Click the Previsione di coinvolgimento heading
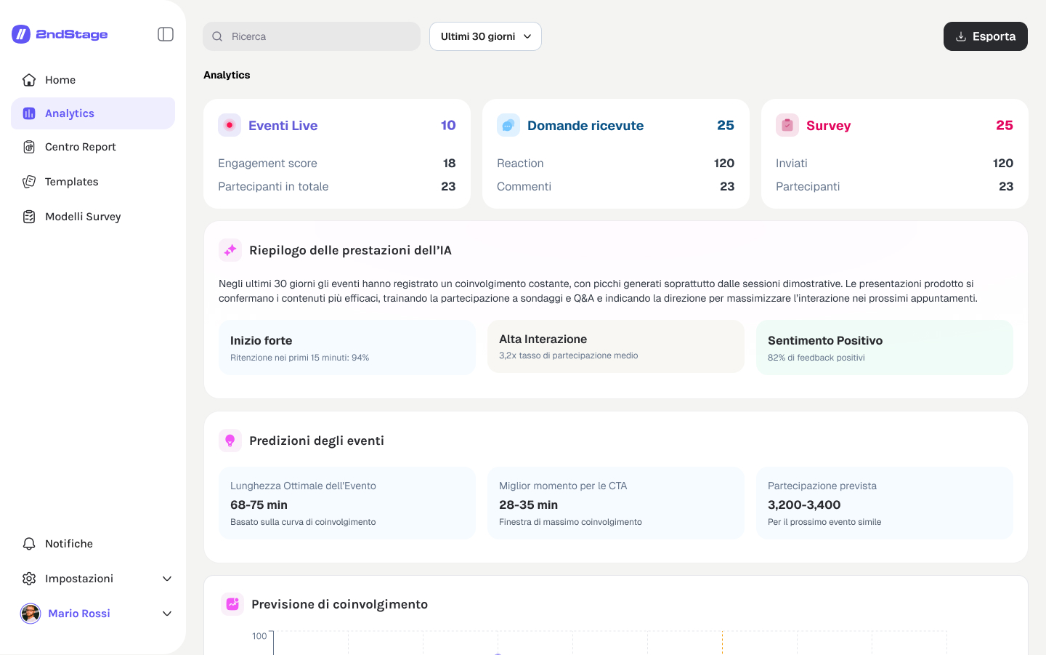Screen dimensions: 1046x655 coord(339,604)
